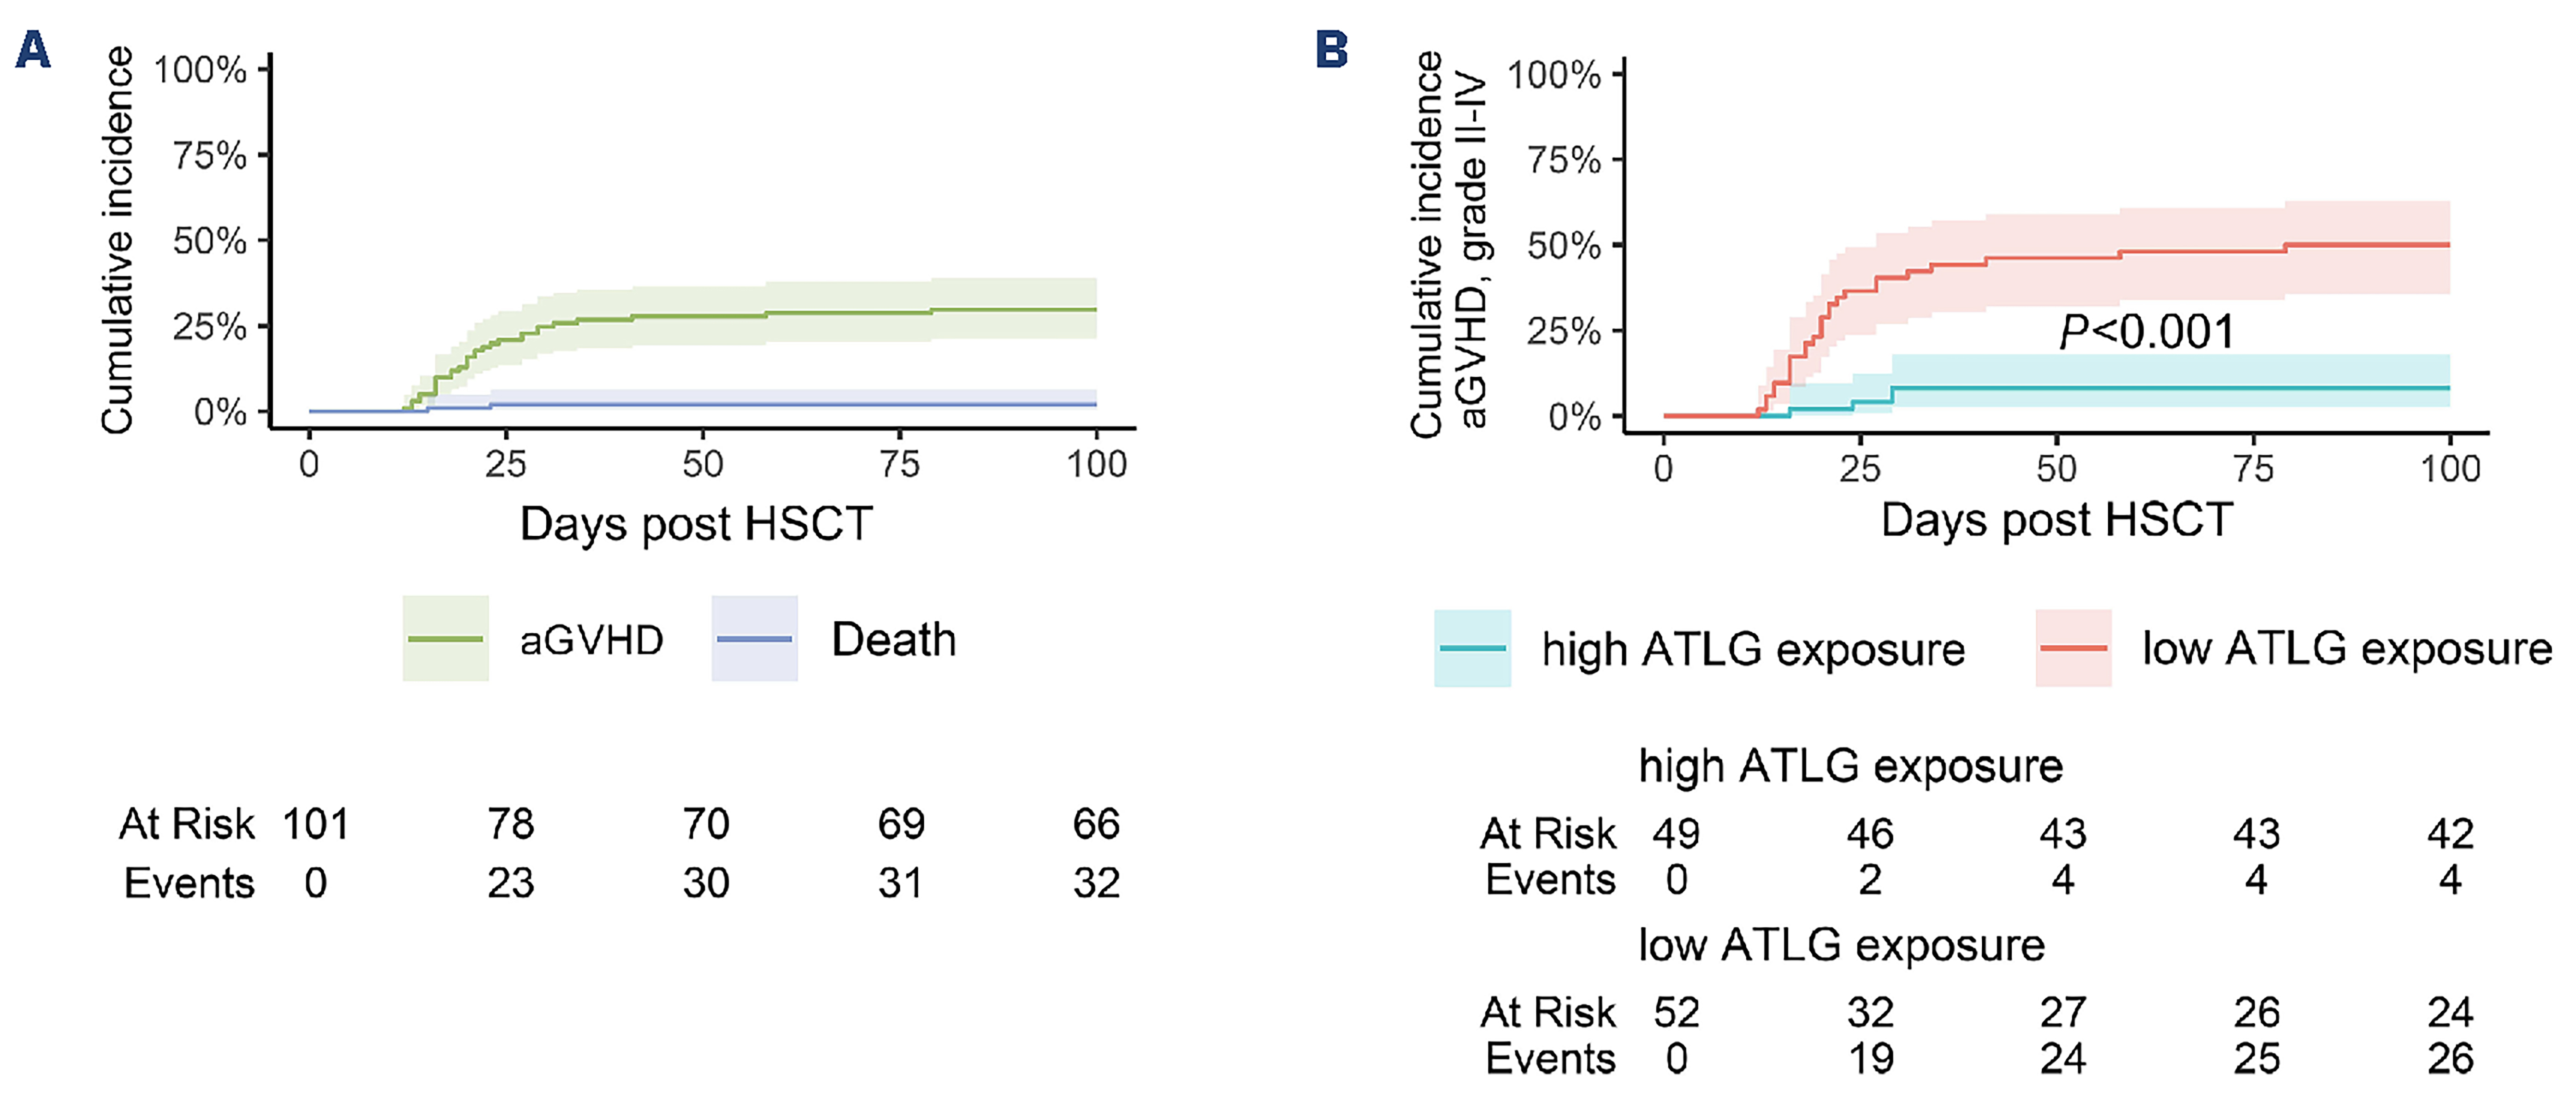This screenshot has width=2576, height=1109.
Task: Select the panel A label
Action: pos(33,50)
